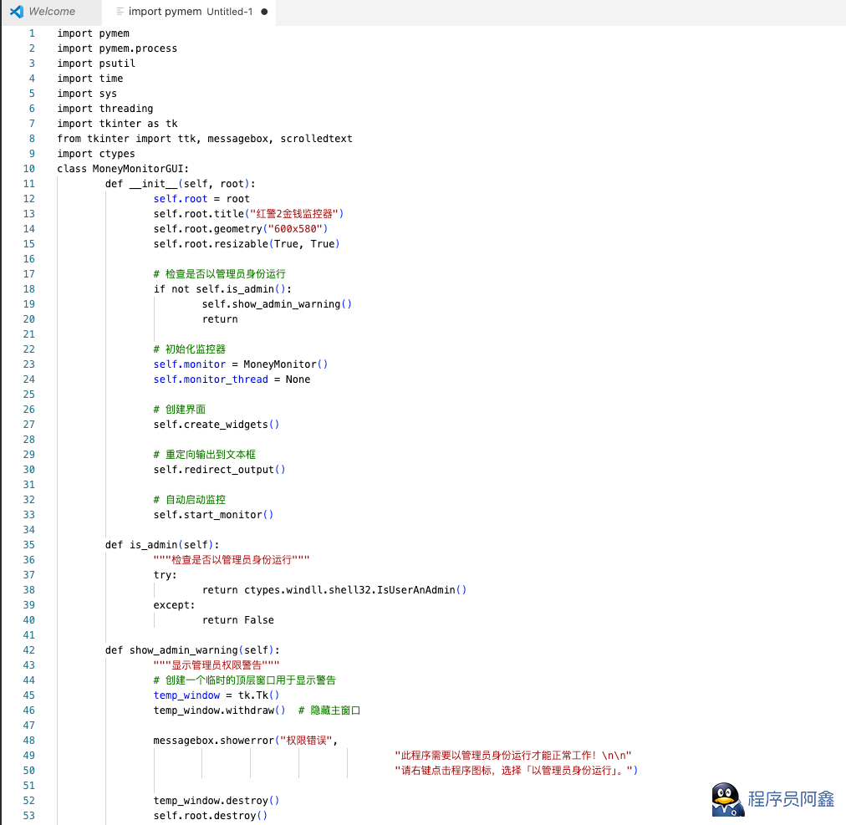Viewport: 846px width, 825px height.
Task: Click the file icon on Untitled-1 tab
Action: [x=120, y=12]
